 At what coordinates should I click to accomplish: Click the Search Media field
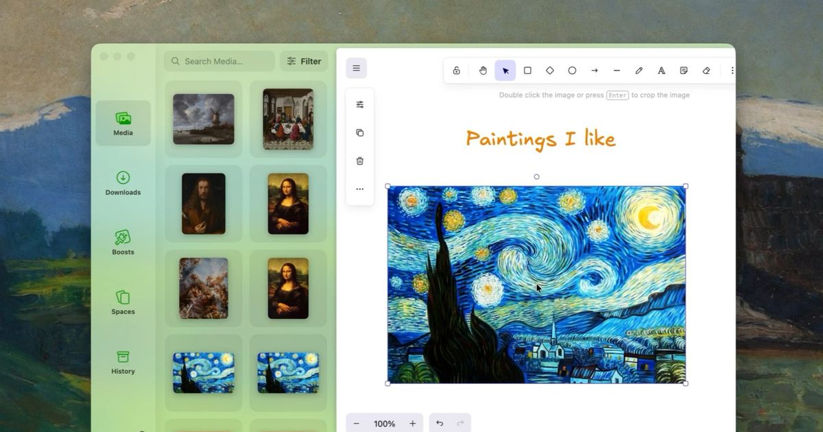pyautogui.click(x=219, y=61)
